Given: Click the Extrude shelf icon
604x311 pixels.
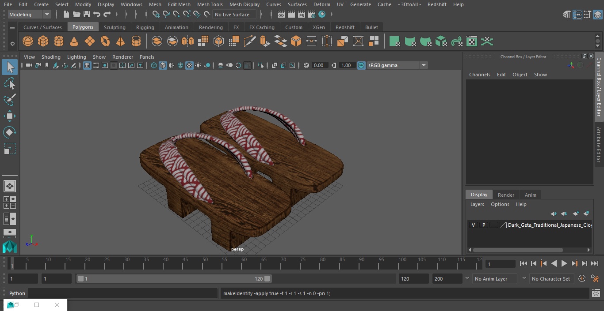Looking at the screenshot, I should click(265, 41).
